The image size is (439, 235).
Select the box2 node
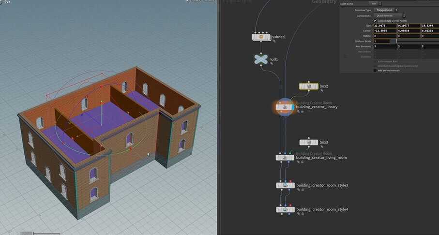pyautogui.click(x=308, y=87)
